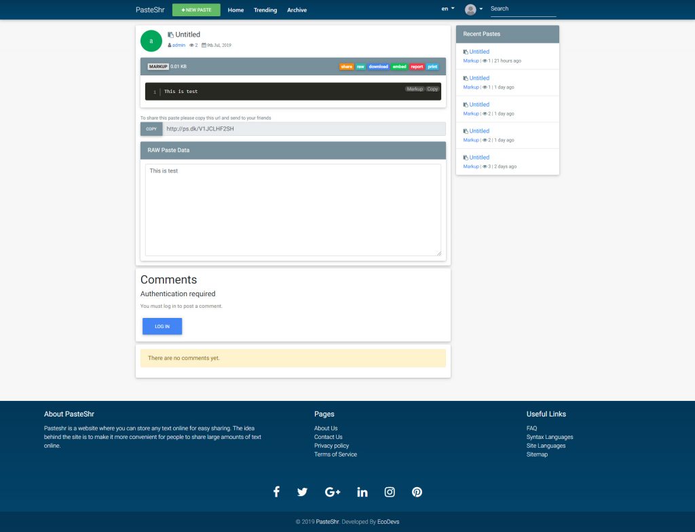Open the en language dropdown
Image resolution: width=695 pixels, height=532 pixels.
click(x=448, y=8)
